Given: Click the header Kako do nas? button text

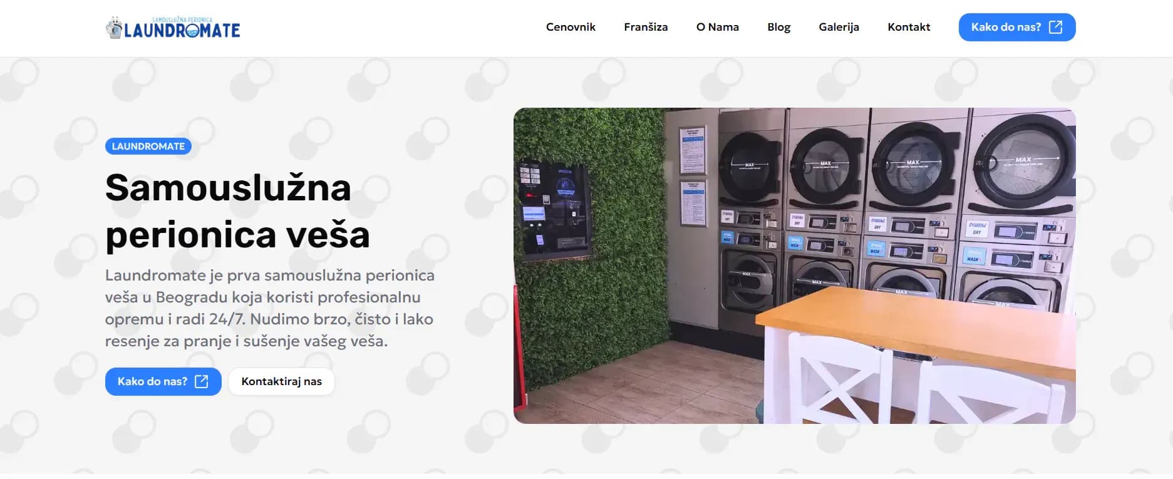Looking at the screenshot, I should click(1006, 27).
